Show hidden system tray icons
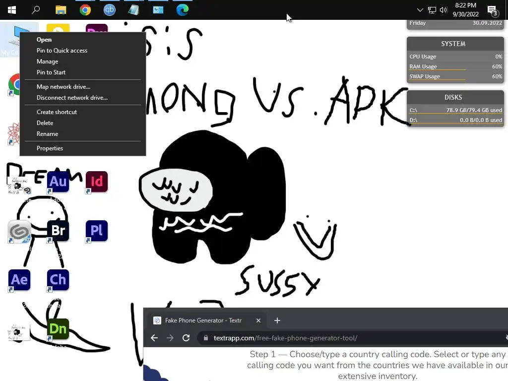 (x=420, y=10)
